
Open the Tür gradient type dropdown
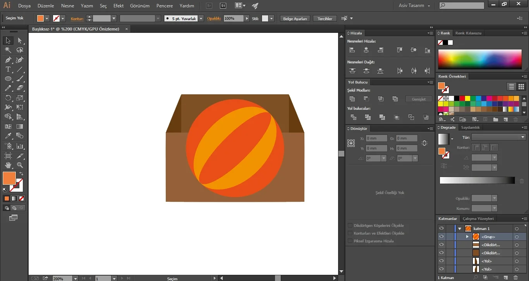click(523, 137)
